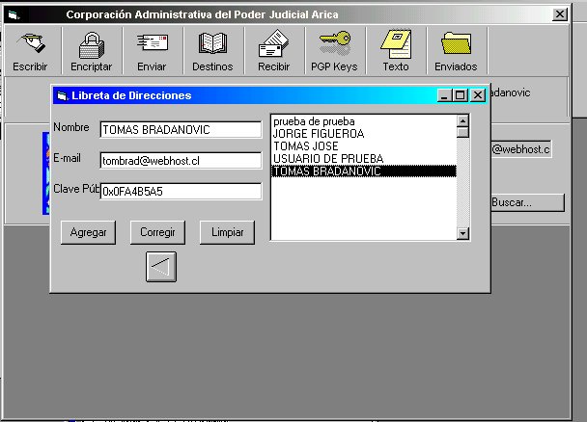Image resolution: width=587 pixels, height=422 pixels.
Task: Choose USUARIO DE PRUEBA list entry
Action: tap(327, 158)
